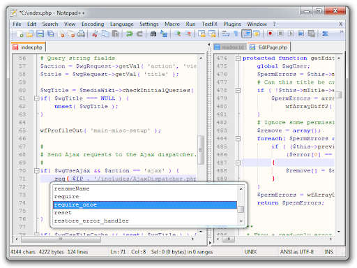
Task: Zoom in using the magnifier plus icon
Action: 178,34
